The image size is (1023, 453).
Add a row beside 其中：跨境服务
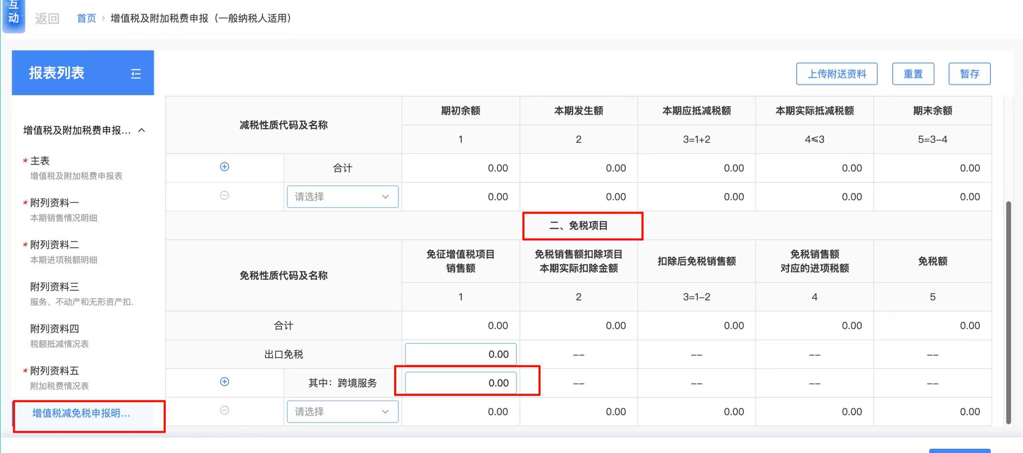[x=225, y=382]
